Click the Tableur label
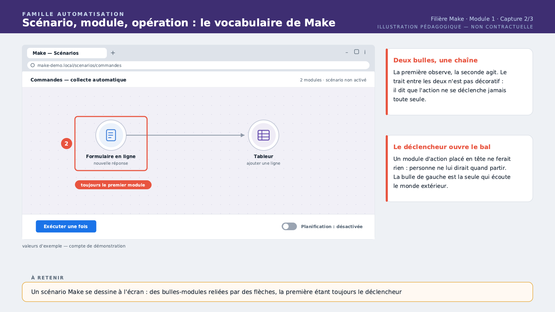The width and height of the screenshot is (555, 312). pos(264,156)
